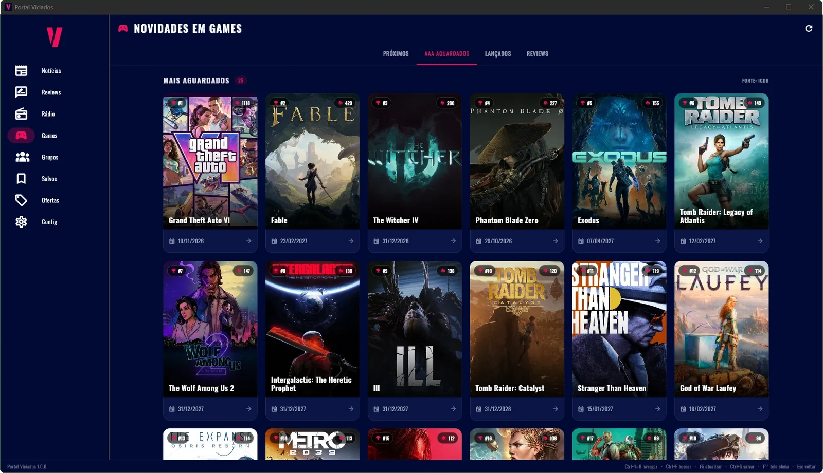Click the FONTE: IGDB label

(755, 81)
